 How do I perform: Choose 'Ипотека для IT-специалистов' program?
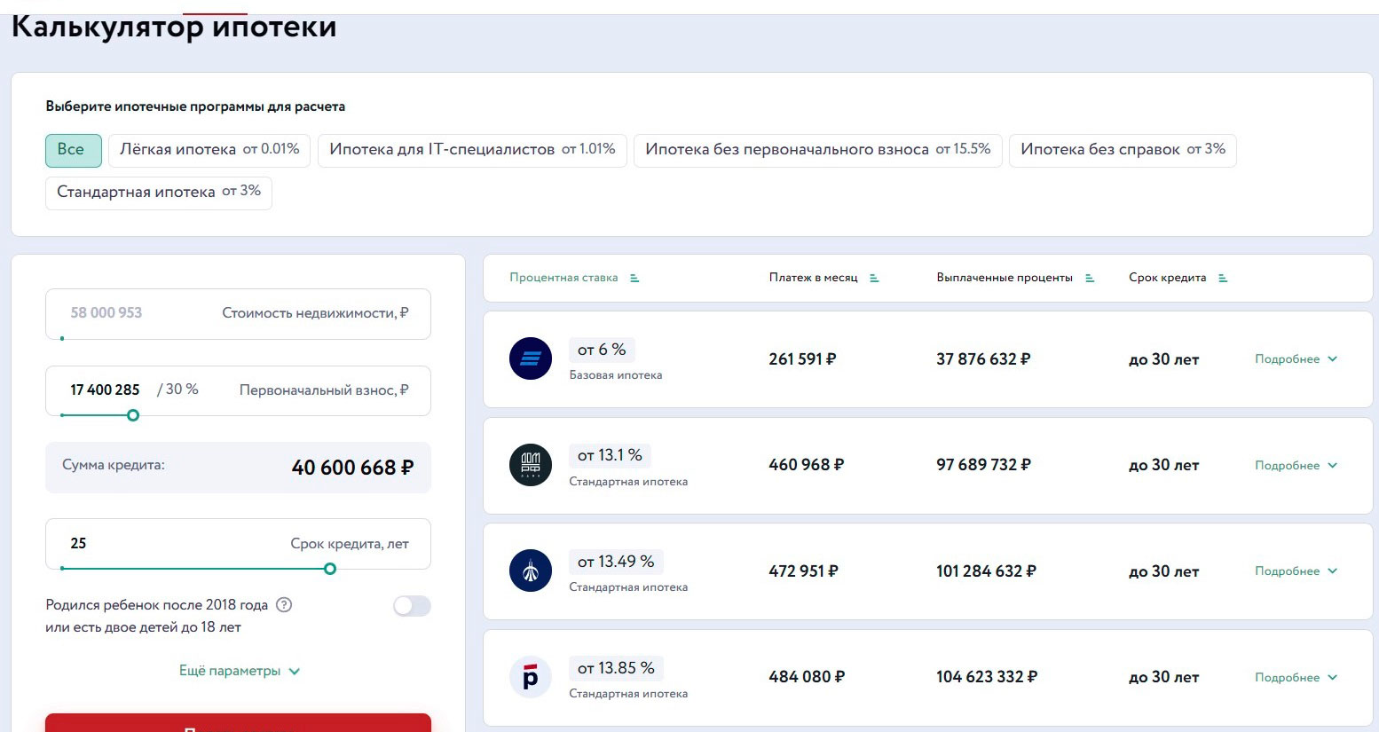tap(472, 150)
